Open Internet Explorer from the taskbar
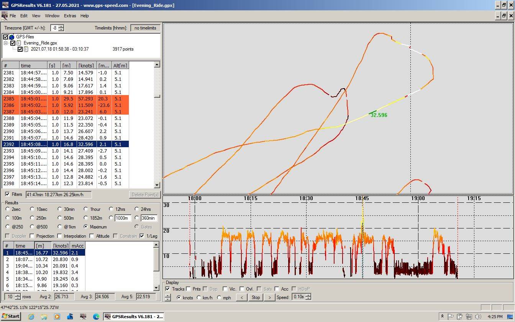Viewport: 515px width, 322px height. point(31,317)
